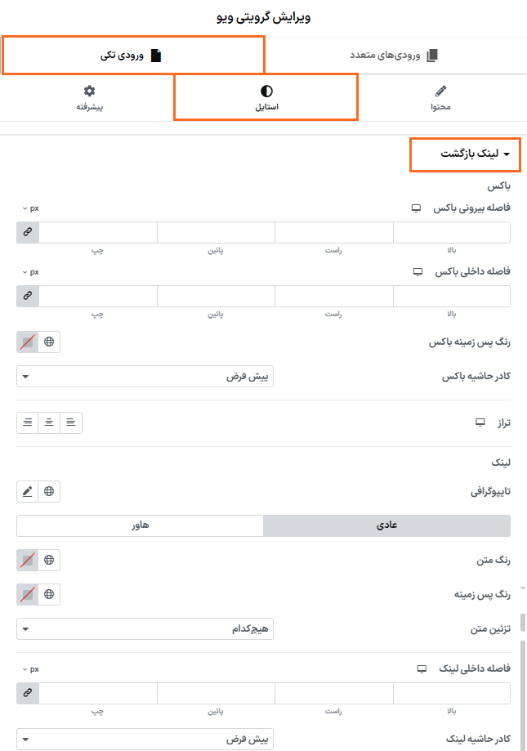527x751 pixels.
Task: Open تزئین متن dropdown showing هیچ‌کدام
Action: click(x=149, y=628)
